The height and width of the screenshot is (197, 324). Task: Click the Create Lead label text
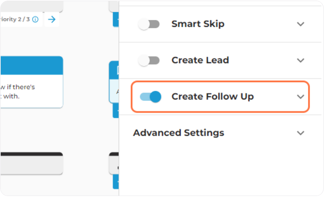click(x=200, y=60)
